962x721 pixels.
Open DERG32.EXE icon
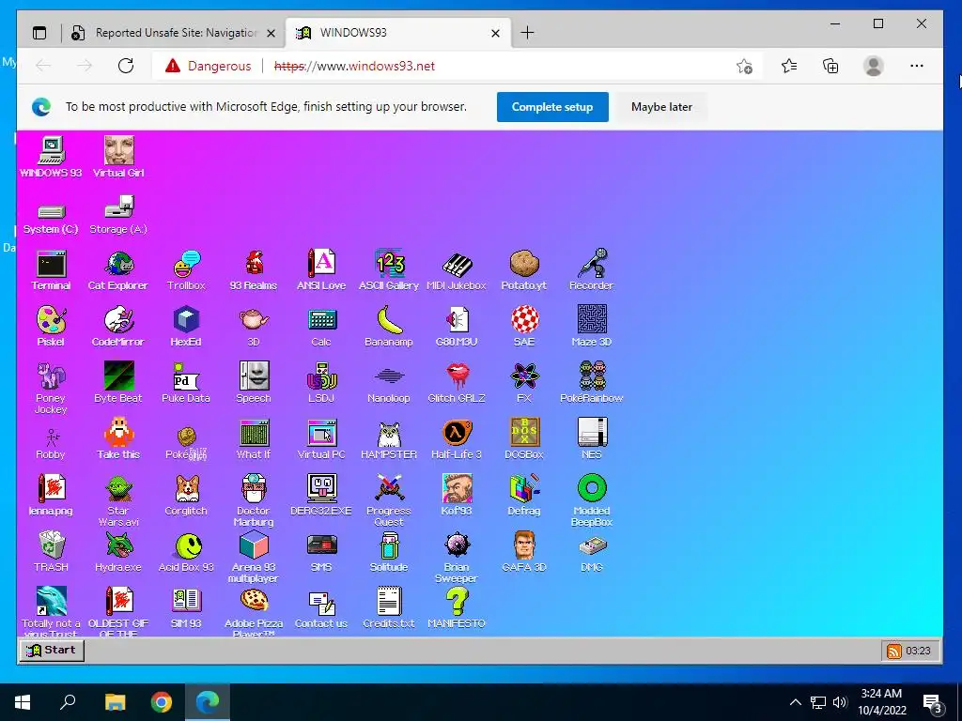point(321,496)
